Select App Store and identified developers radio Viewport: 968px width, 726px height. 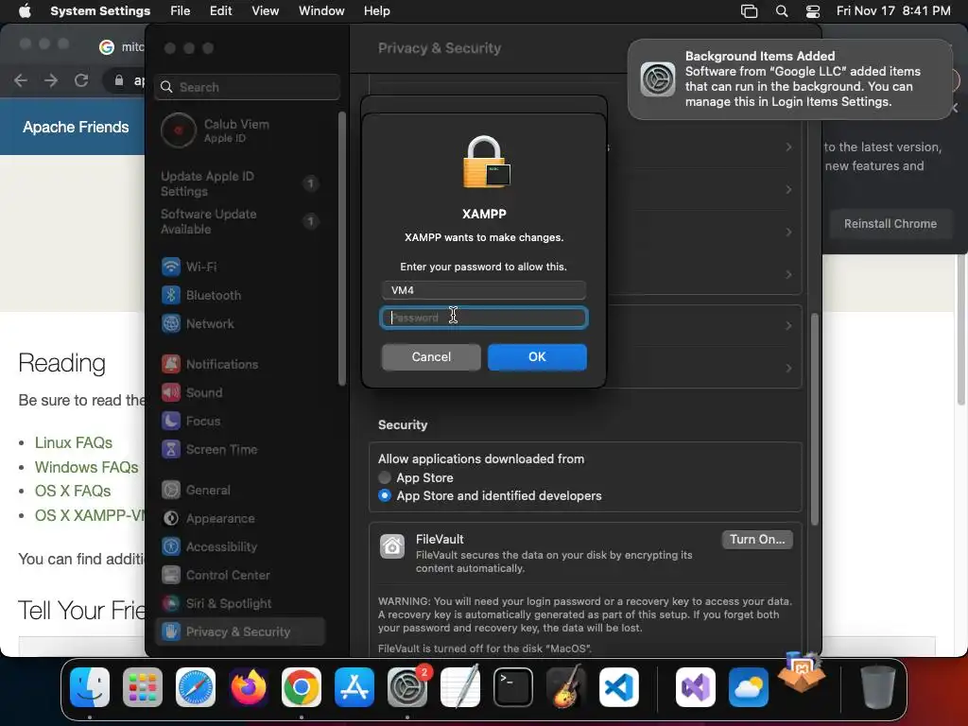[x=385, y=495]
